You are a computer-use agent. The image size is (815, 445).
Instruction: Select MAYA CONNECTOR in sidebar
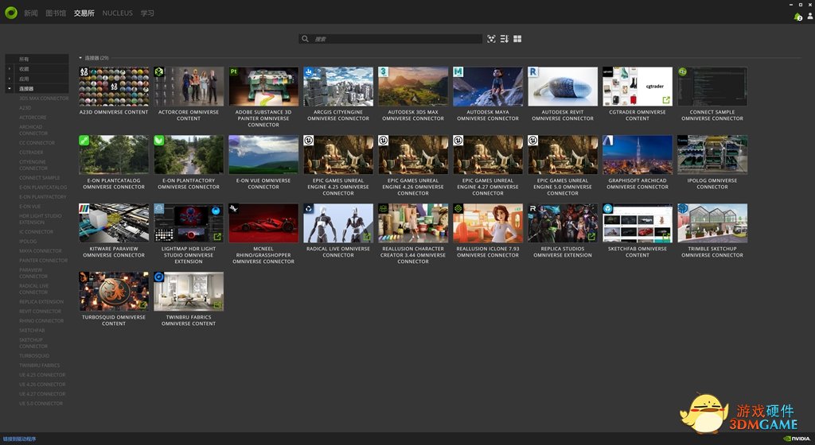[x=40, y=251]
